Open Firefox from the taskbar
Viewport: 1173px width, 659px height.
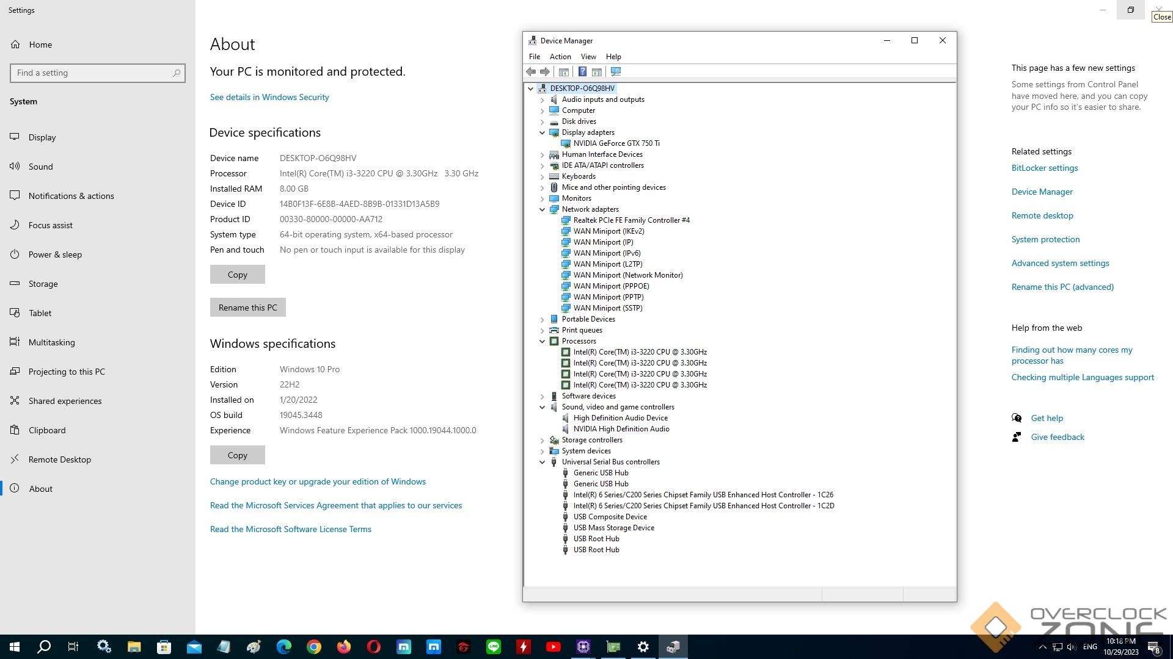coord(344,647)
